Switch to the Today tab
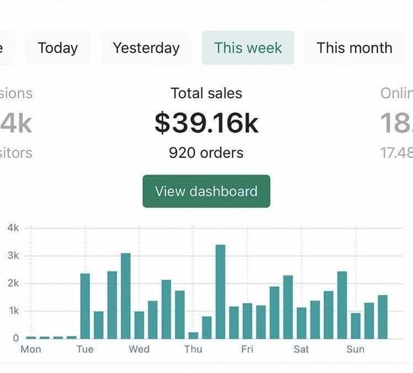The height and width of the screenshot is (373, 413). 57,48
